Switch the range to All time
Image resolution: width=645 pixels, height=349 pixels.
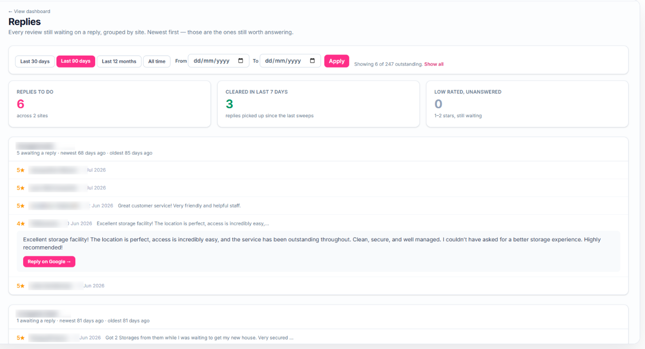point(157,61)
